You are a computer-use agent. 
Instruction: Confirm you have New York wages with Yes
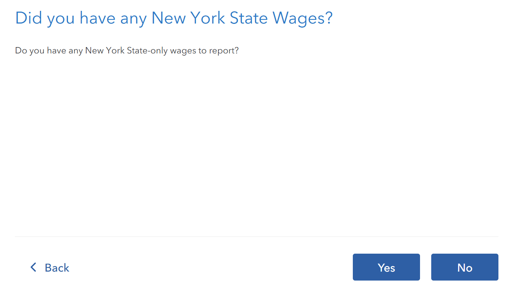[386, 267]
